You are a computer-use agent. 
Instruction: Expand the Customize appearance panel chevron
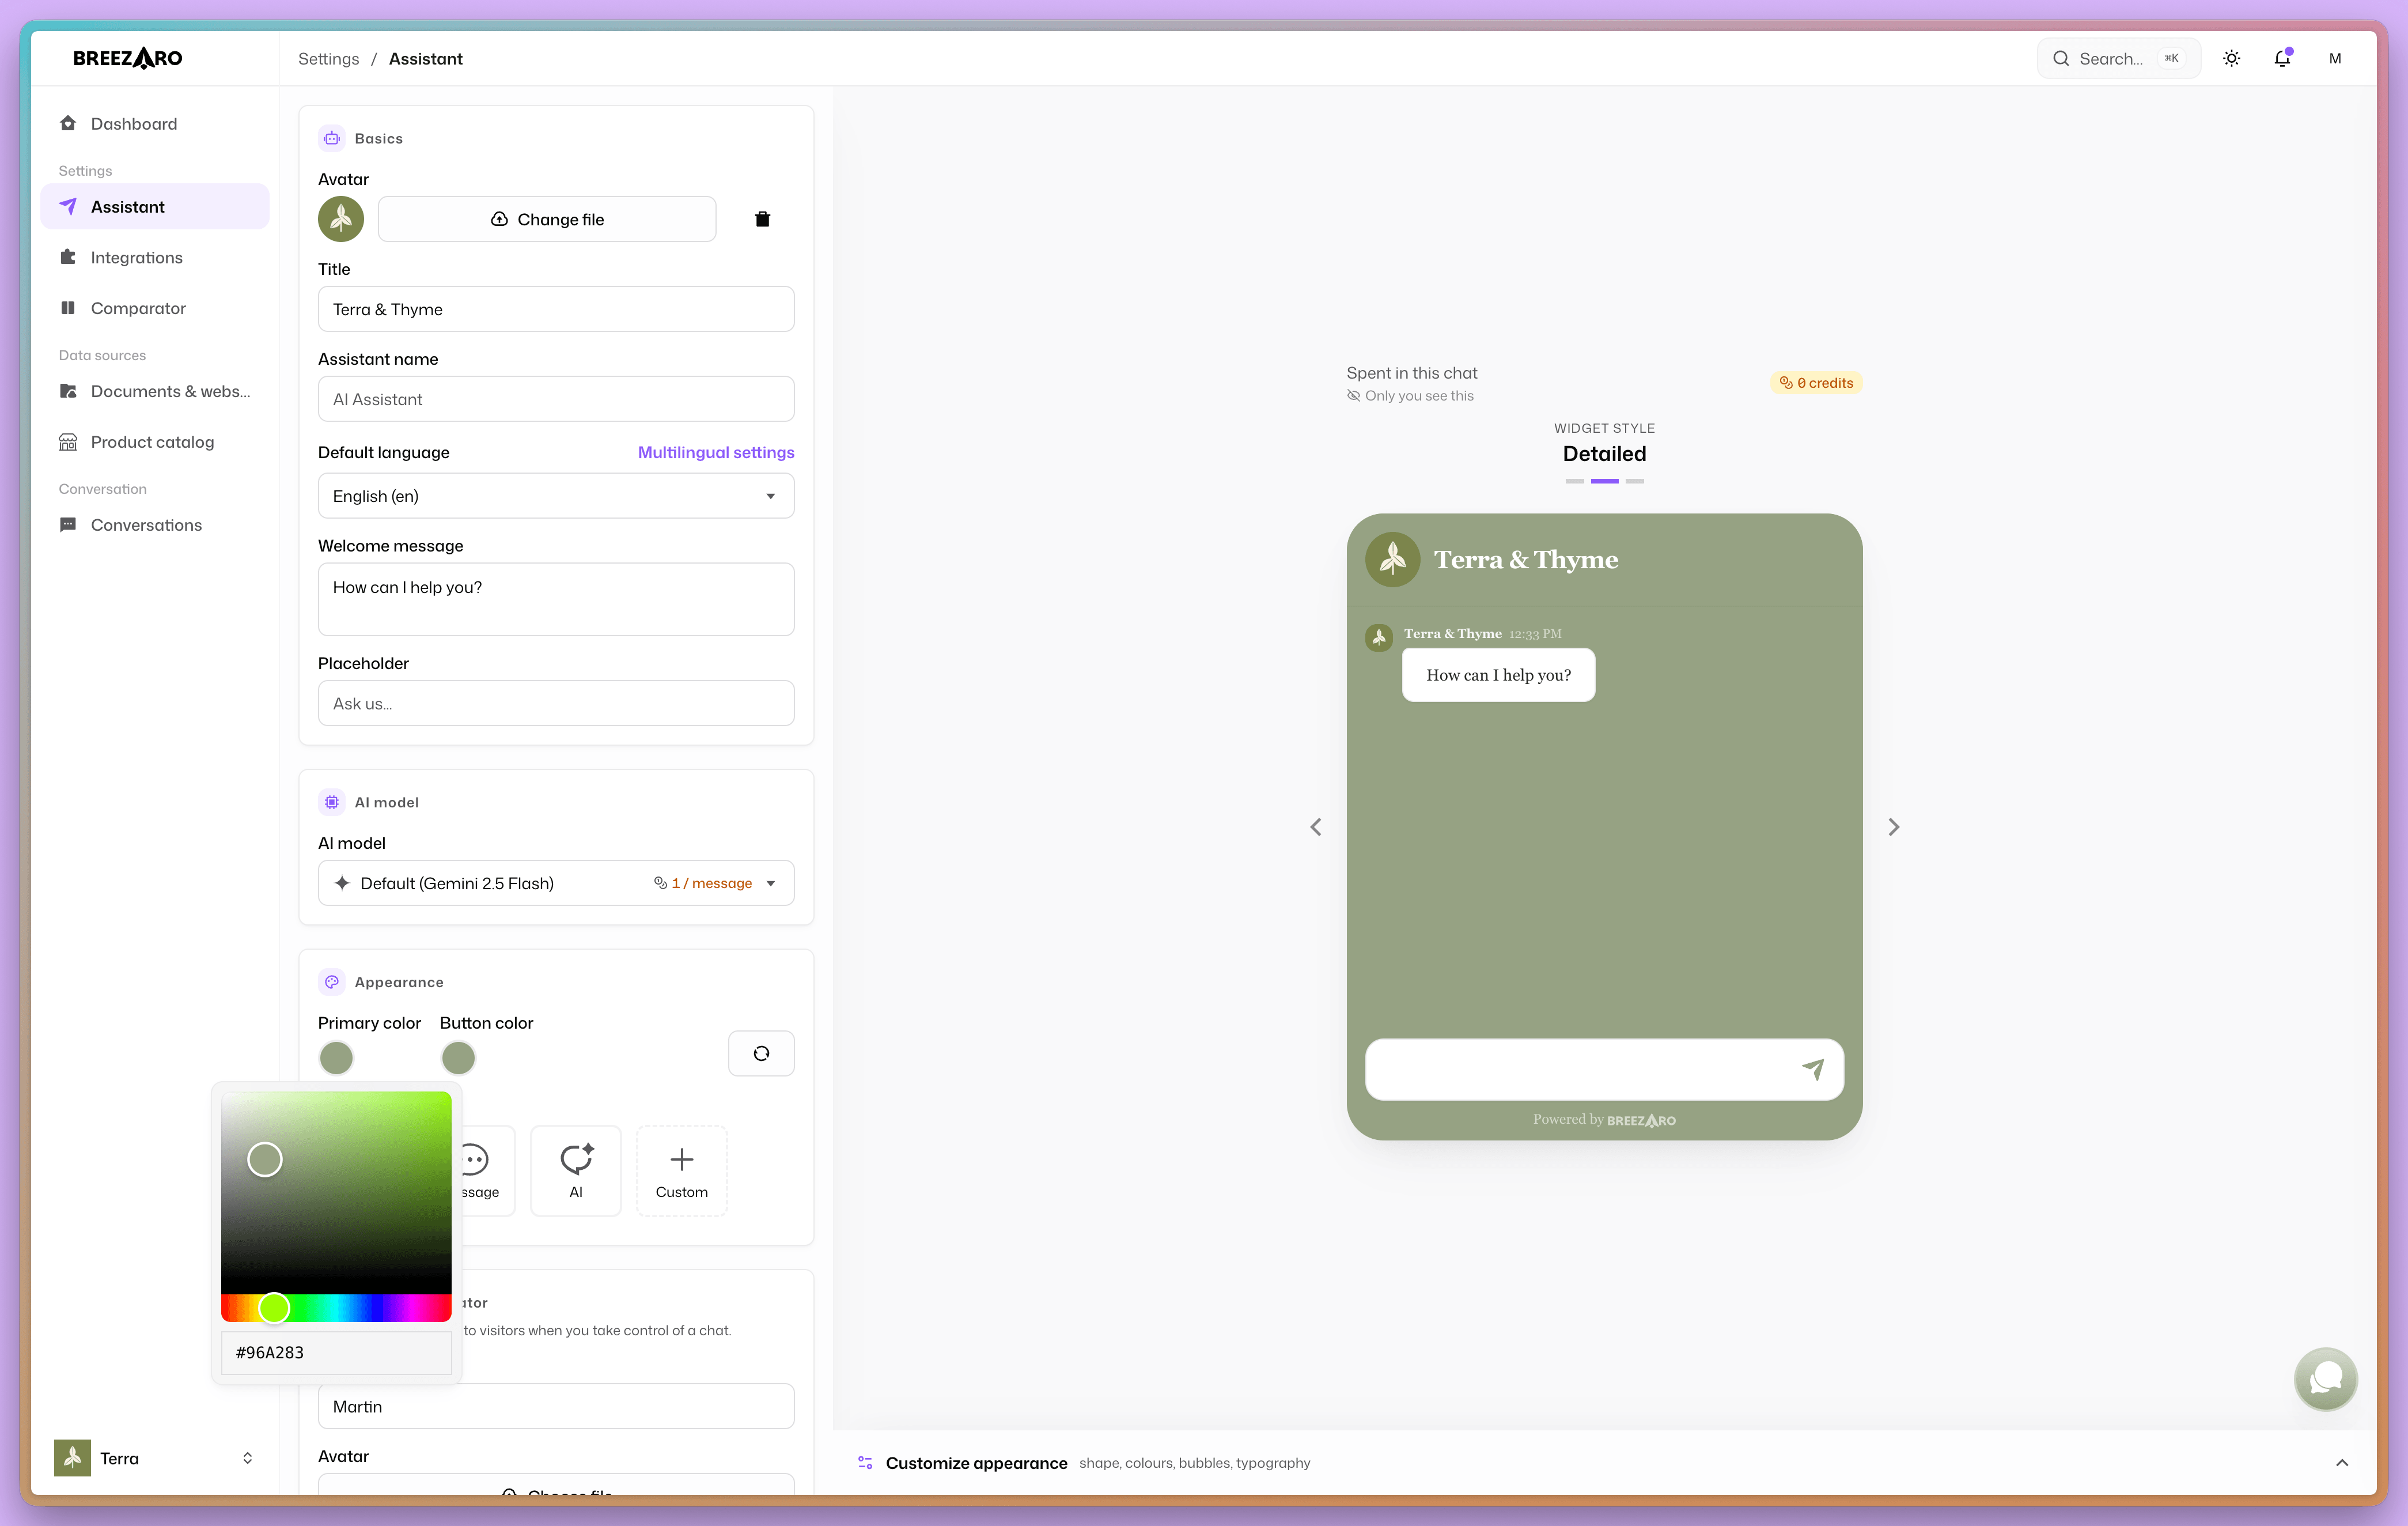(x=2342, y=1463)
